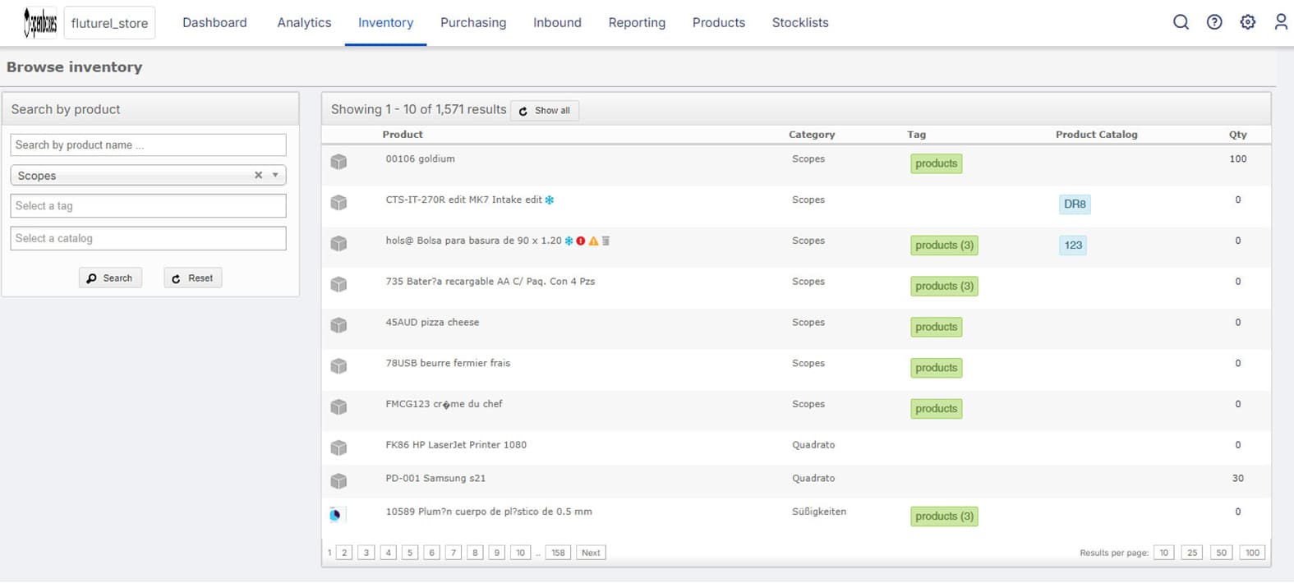Open the user account icon
This screenshot has width=1294, height=583.
[x=1281, y=22]
